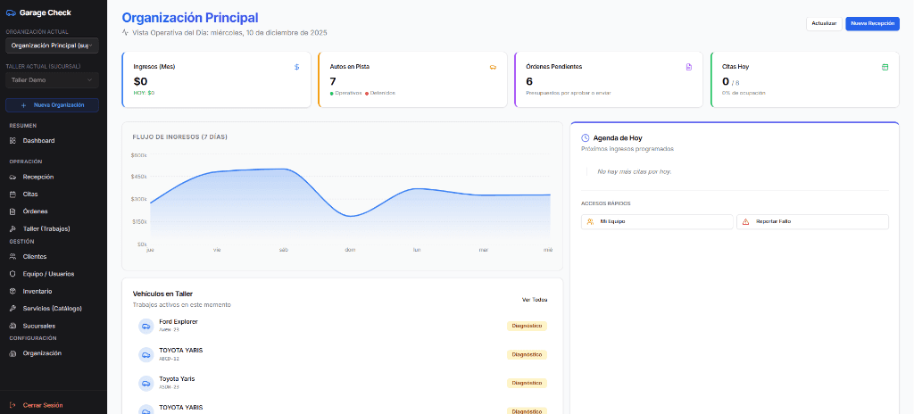Open Dashboard in the sidebar
This screenshot has width=914, height=414.
[x=38, y=140]
